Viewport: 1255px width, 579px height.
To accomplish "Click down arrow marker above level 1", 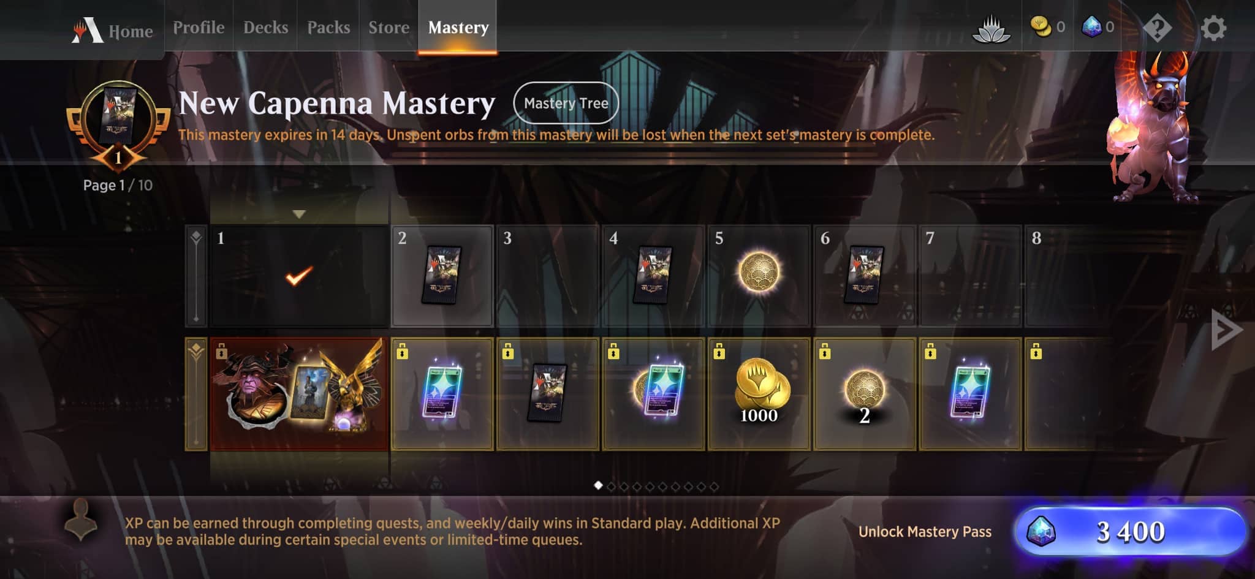I will 299,214.
